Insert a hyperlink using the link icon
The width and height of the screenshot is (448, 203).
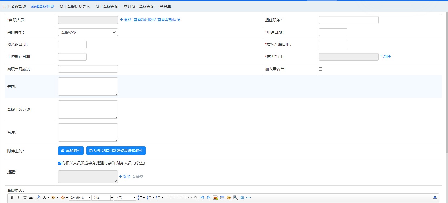tap(189, 198)
